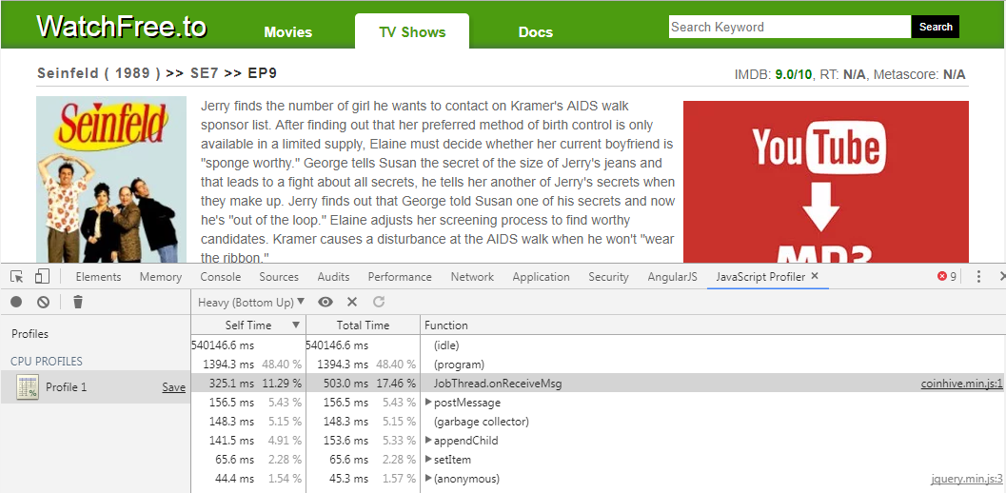Click the Docs navigation tab
This screenshot has height=493, width=1006.
(536, 32)
